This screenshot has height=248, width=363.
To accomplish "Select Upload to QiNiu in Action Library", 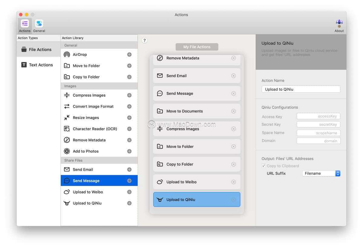I will click(99, 203).
